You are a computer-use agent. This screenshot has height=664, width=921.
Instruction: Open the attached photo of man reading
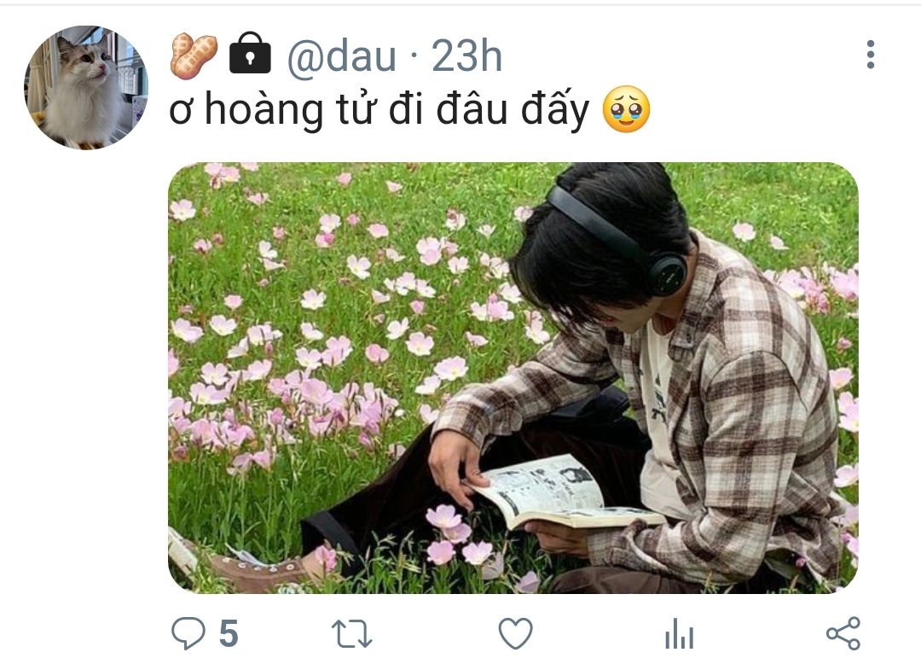513,378
